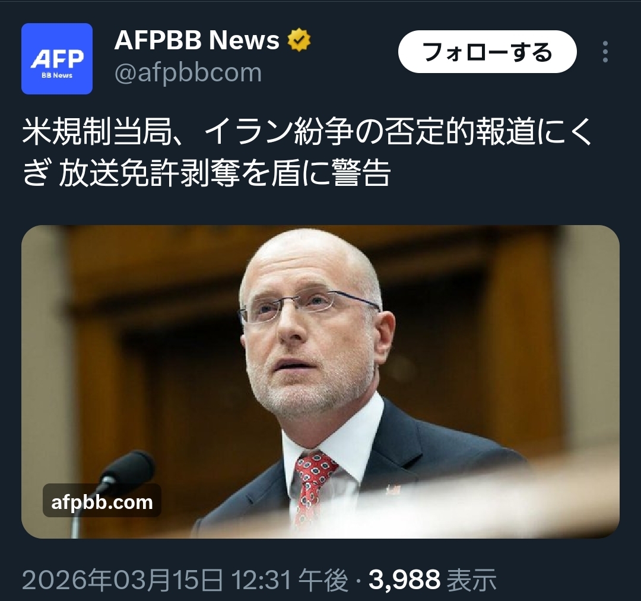Open the three-dot more options menu
Screen dimensions: 641x601
click(605, 52)
